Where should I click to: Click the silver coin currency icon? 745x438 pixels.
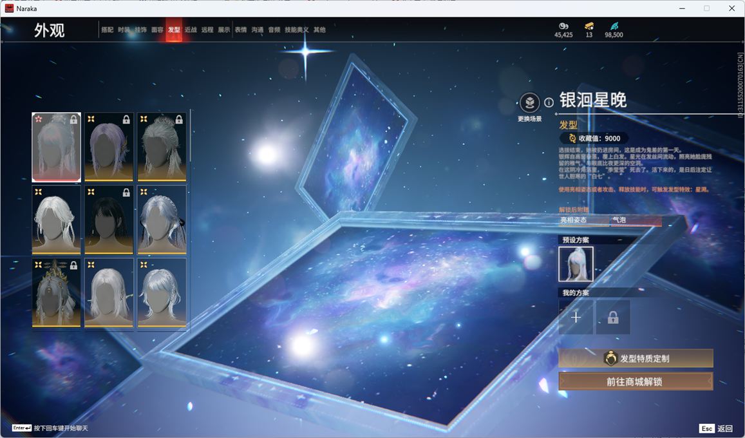(x=563, y=26)
